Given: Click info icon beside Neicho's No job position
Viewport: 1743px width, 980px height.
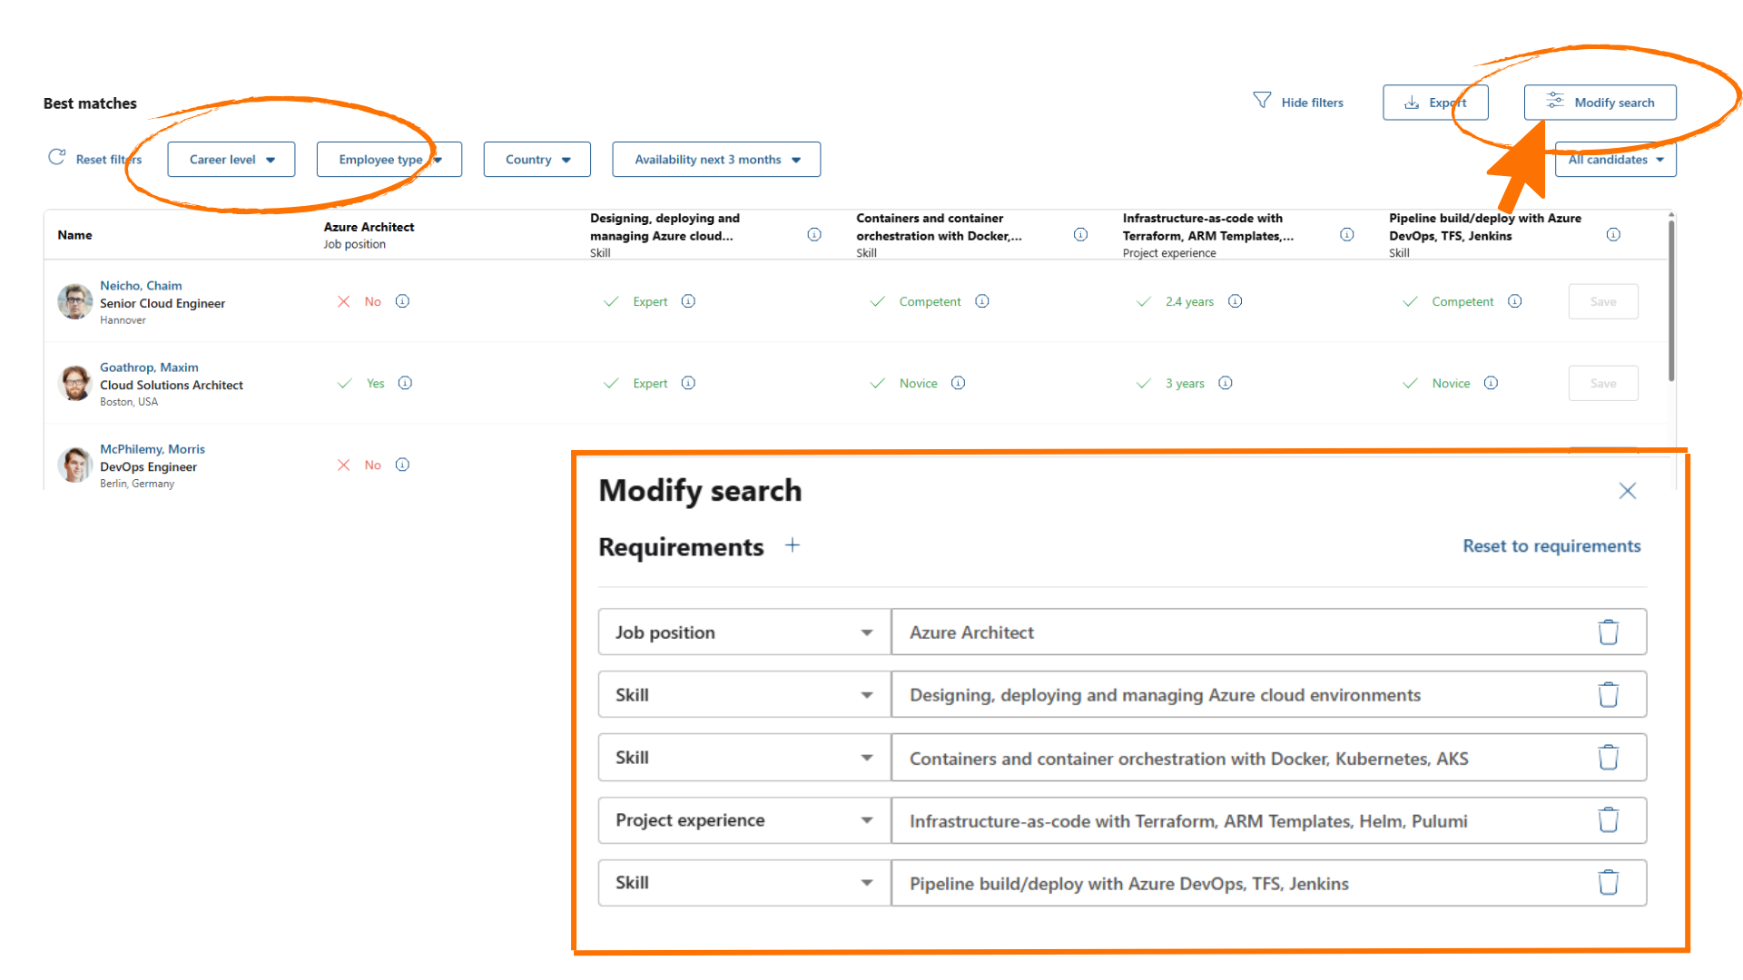Looking at the screenshot, I should (402, 301).
